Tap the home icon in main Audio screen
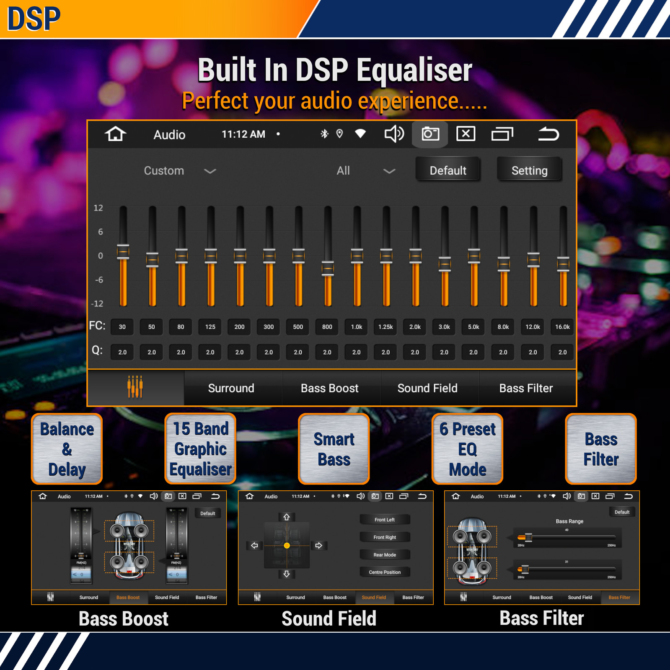This screenshot has width=670, height=670. [115, 134]
